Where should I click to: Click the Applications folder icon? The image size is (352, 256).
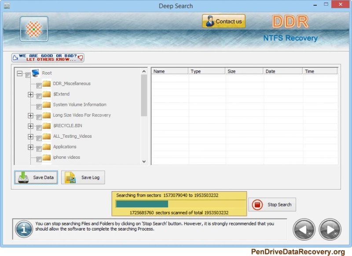[47, 147]
